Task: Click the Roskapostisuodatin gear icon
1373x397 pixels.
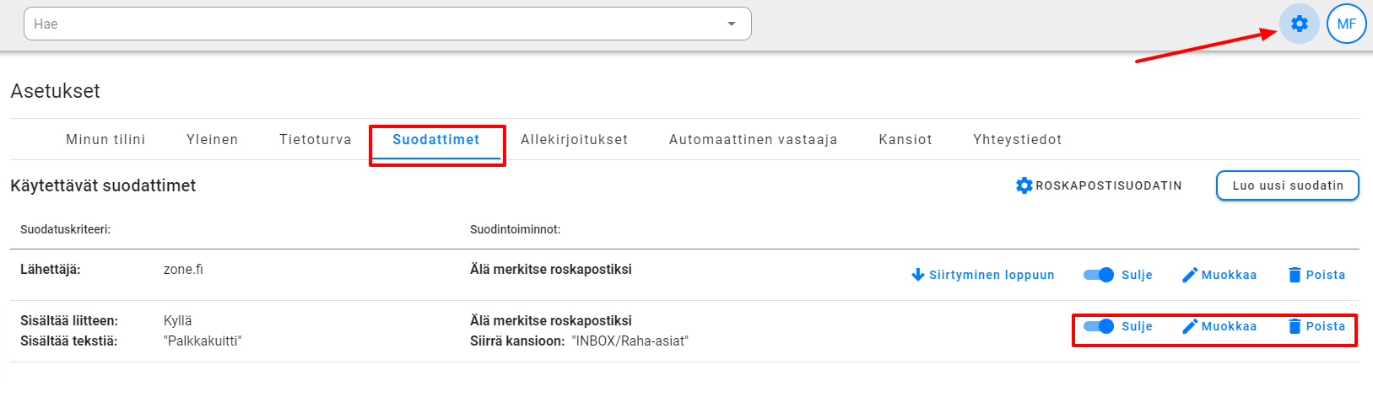Action: coord(1024,185)
